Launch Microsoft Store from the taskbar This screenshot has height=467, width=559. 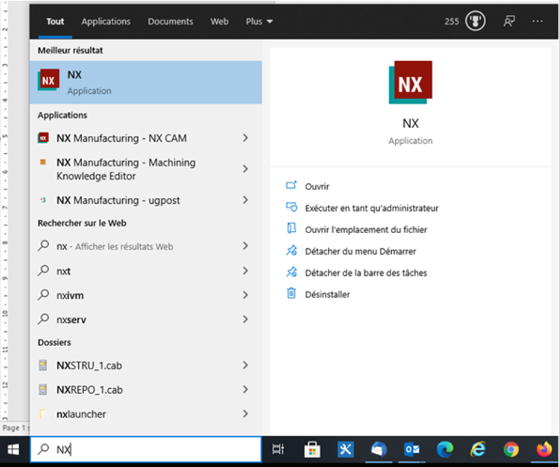312,450
